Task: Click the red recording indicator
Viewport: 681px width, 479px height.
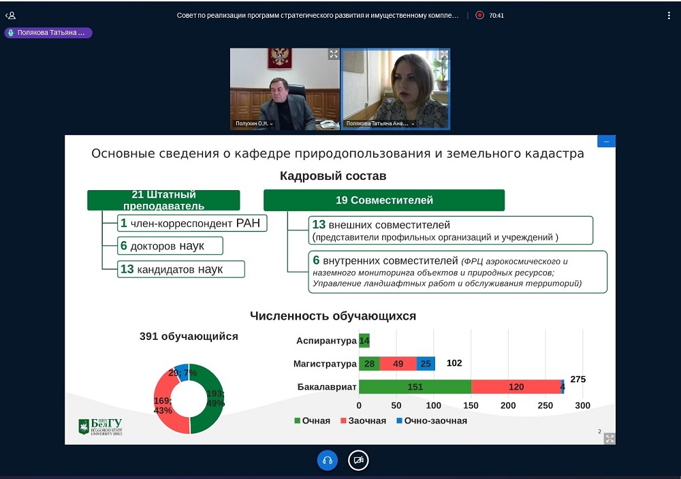Action: coord(479,15)
